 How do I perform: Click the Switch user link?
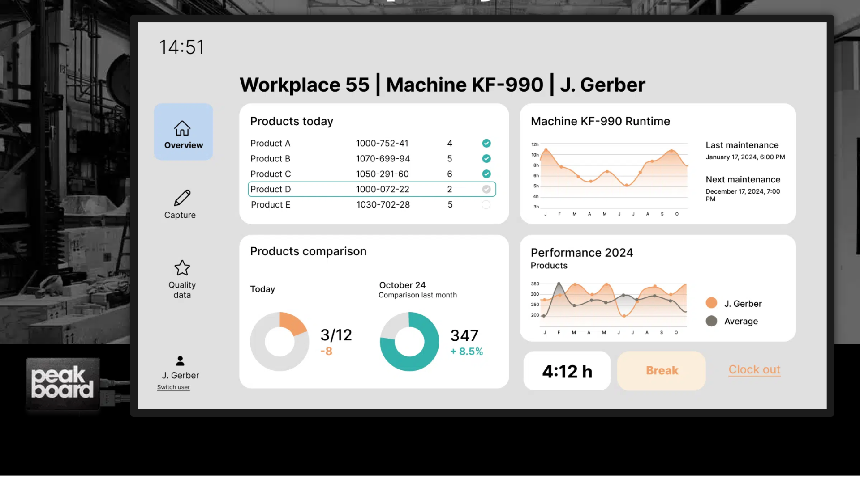[x=173, y=387]
